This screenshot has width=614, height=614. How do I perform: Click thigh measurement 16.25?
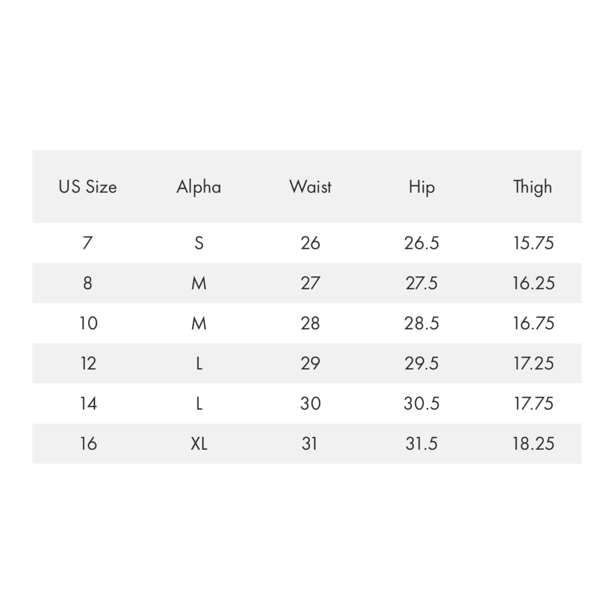[533, 283]
